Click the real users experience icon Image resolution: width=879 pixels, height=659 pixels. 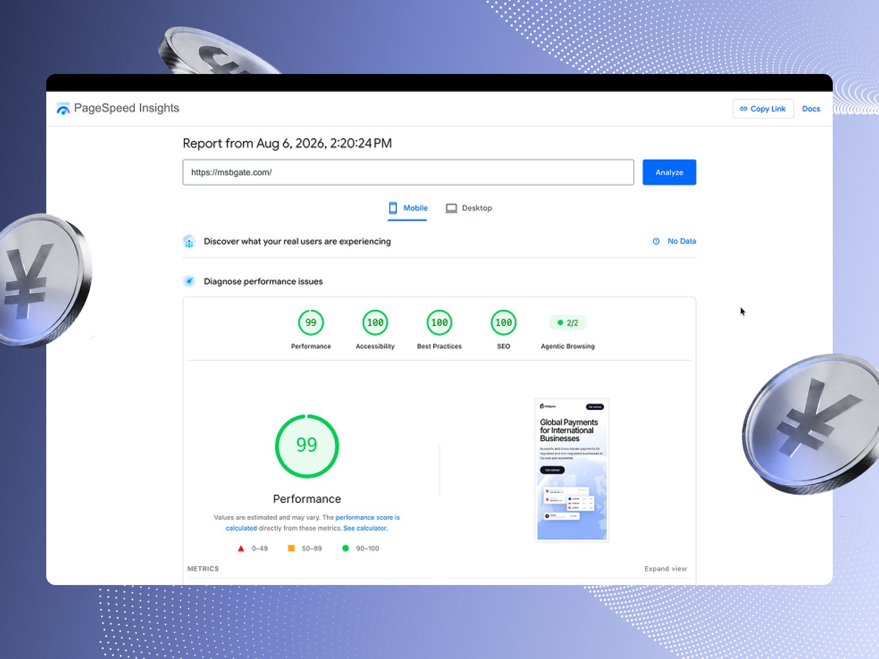189,242
